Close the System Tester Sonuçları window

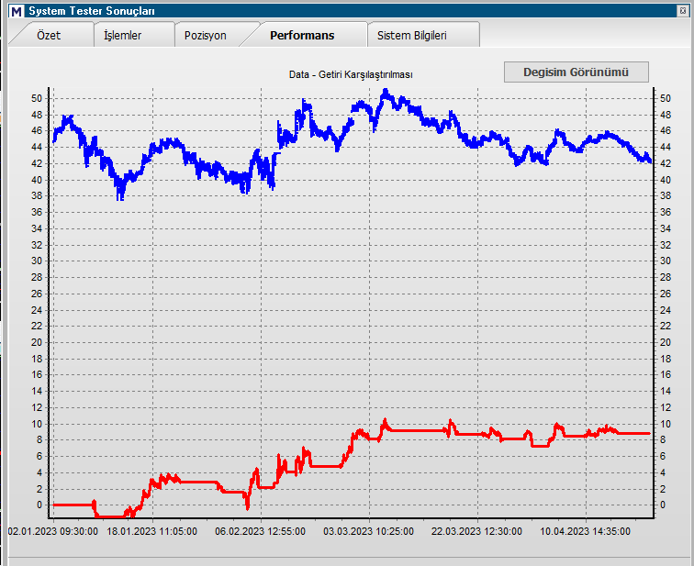point(682,11)
